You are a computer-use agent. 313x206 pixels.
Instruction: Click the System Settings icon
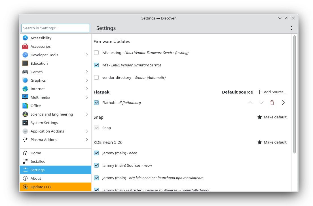[25, 123]
